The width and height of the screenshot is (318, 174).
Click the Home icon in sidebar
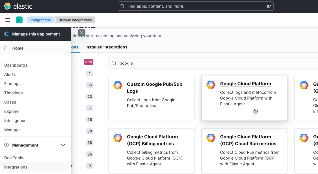coord(7,48)
